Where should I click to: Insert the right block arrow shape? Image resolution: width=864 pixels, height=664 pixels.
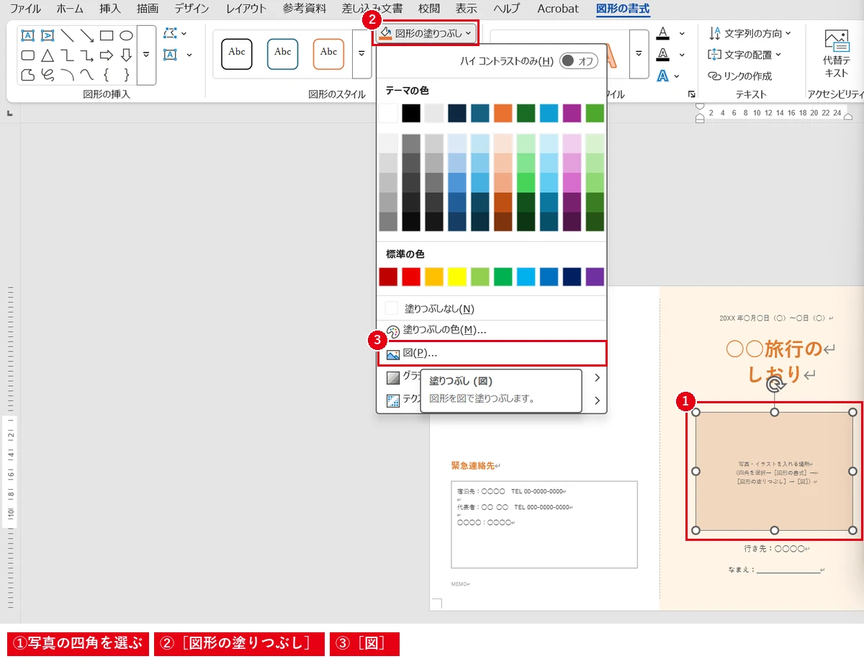tap(107, 55)
